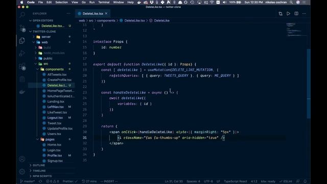
Task: Expand the OUTLINE section
Action: [39, 165]
